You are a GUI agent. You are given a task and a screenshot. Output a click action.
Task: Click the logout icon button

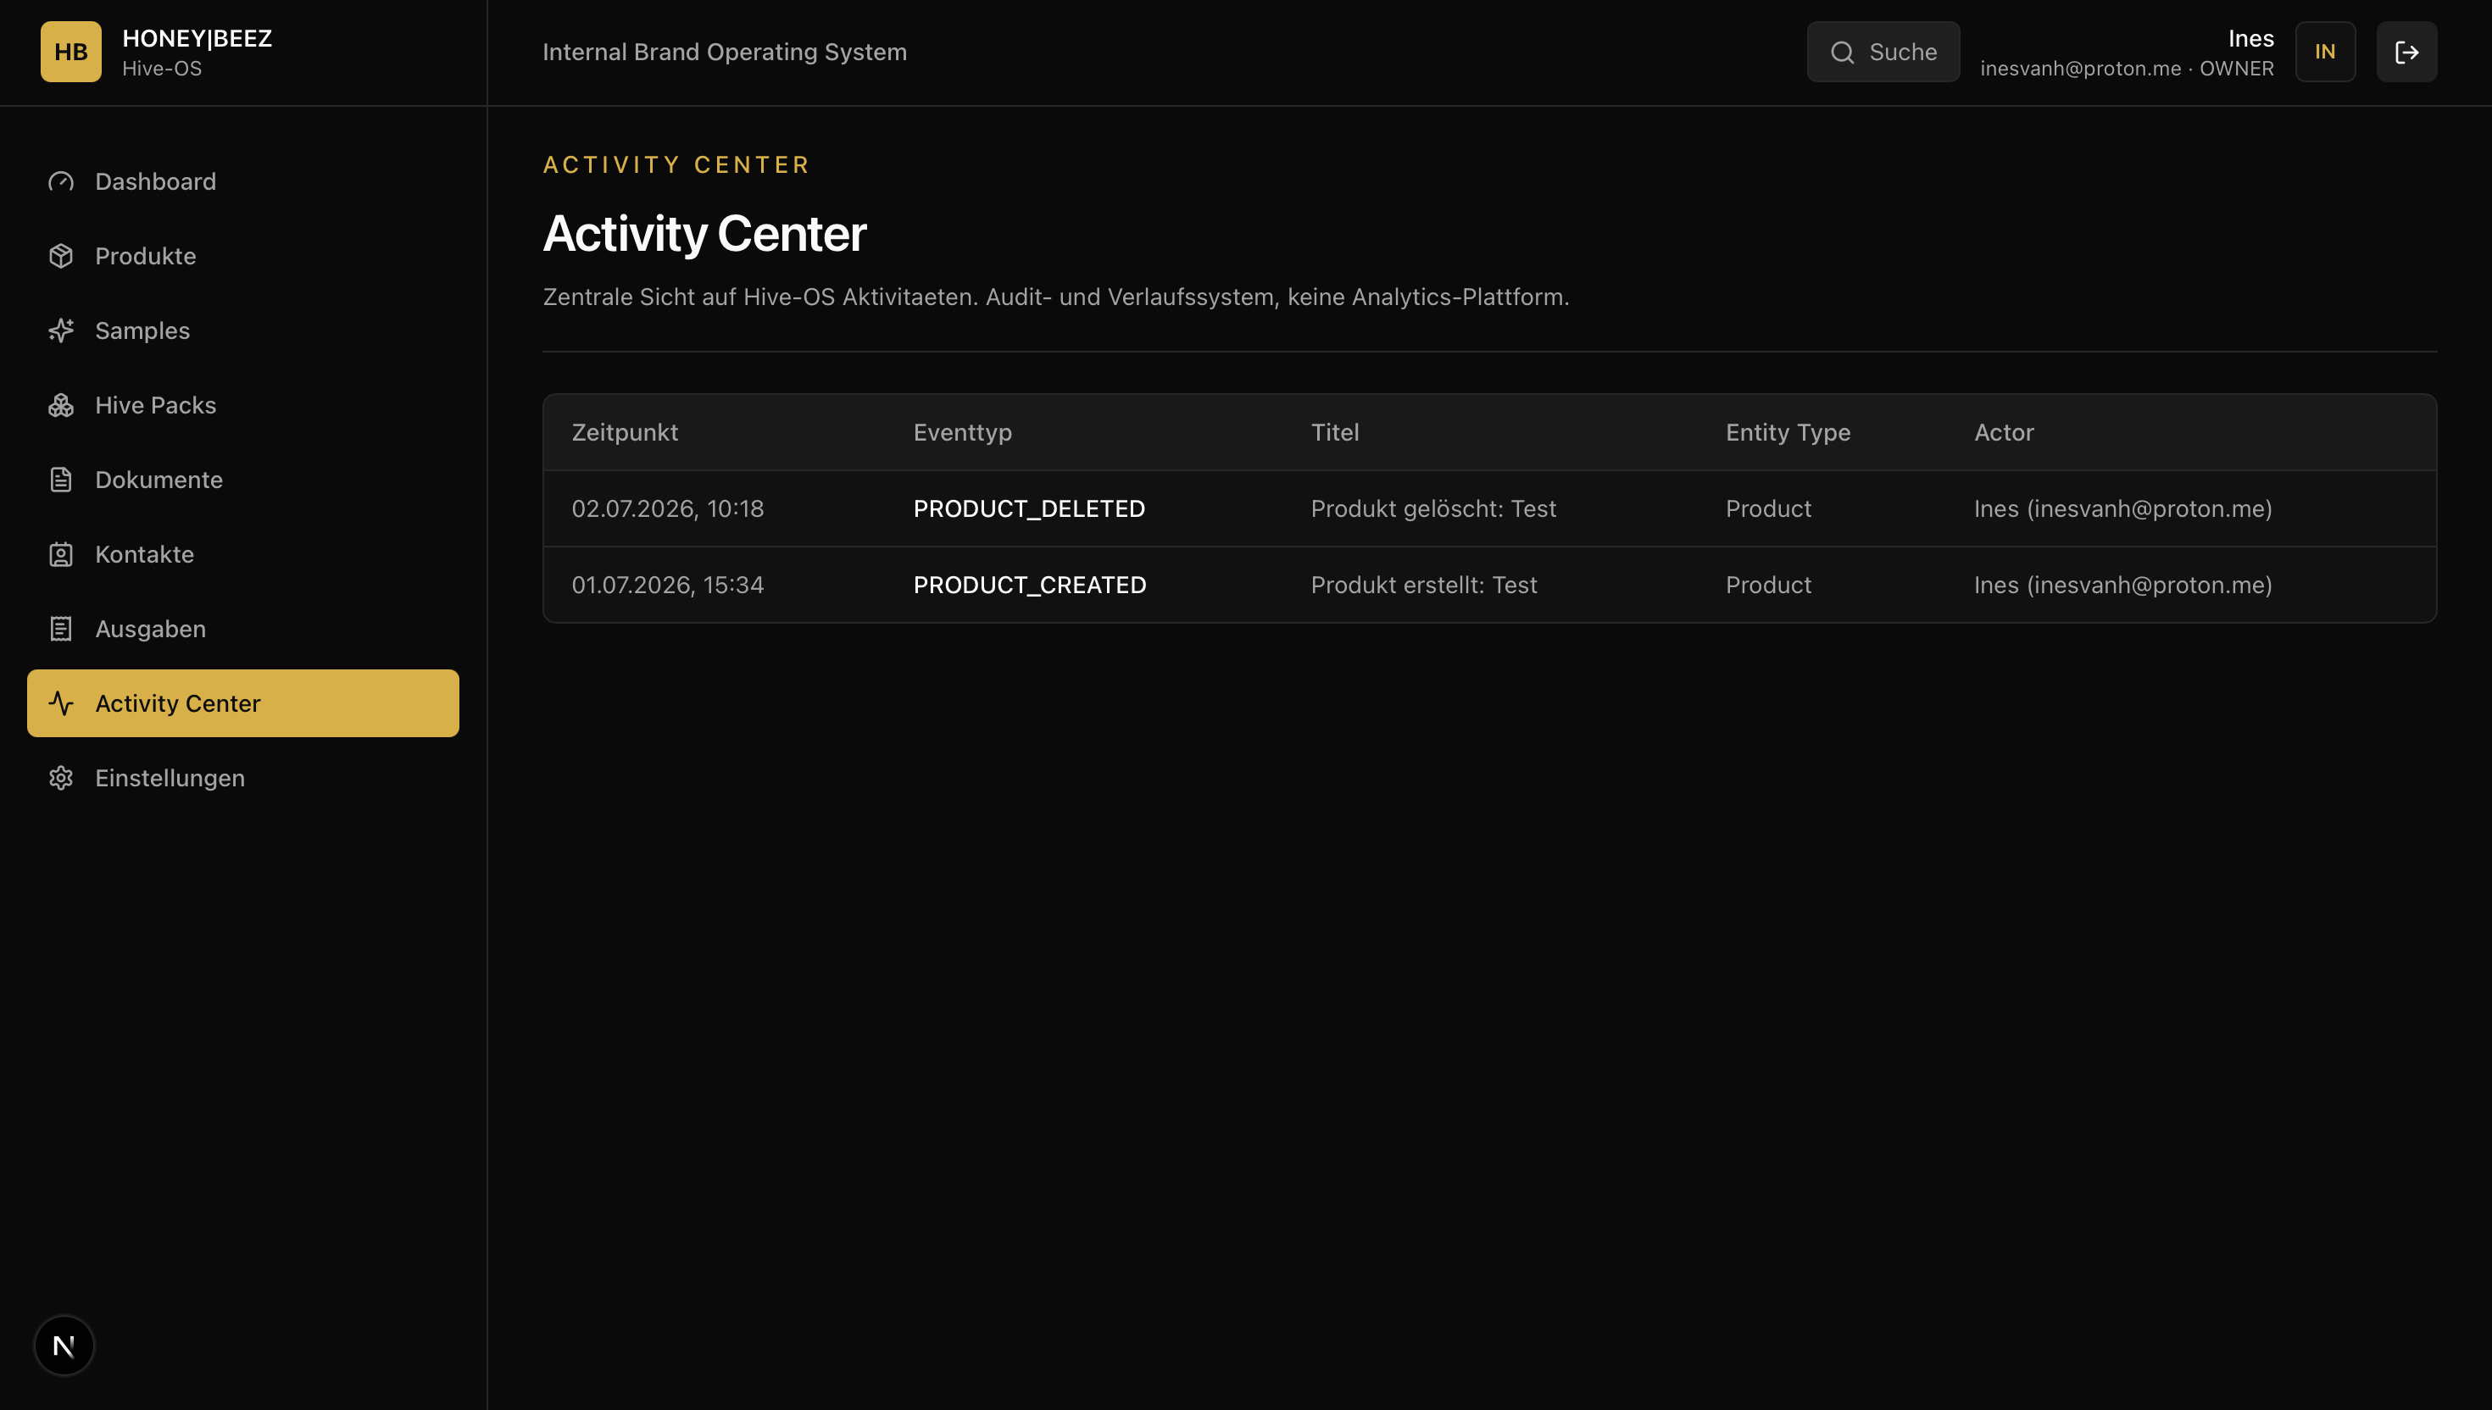[2406, 52]
